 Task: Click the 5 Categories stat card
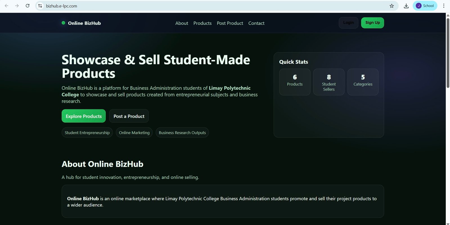(x=363, y=82)
